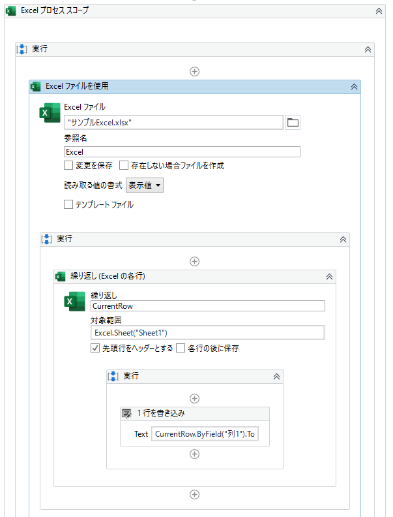Screen dimensions: 393x517
Task: Collapse the innermost 実行 sequence
Action: tap(276, 377)
